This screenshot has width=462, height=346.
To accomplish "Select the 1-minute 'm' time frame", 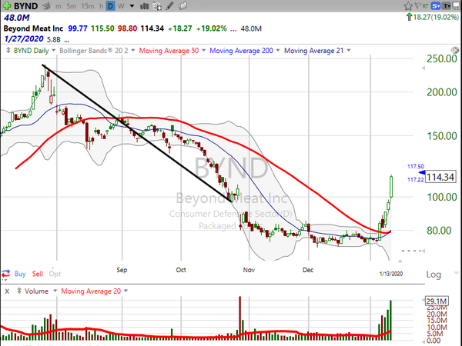I will pos(59,6).
